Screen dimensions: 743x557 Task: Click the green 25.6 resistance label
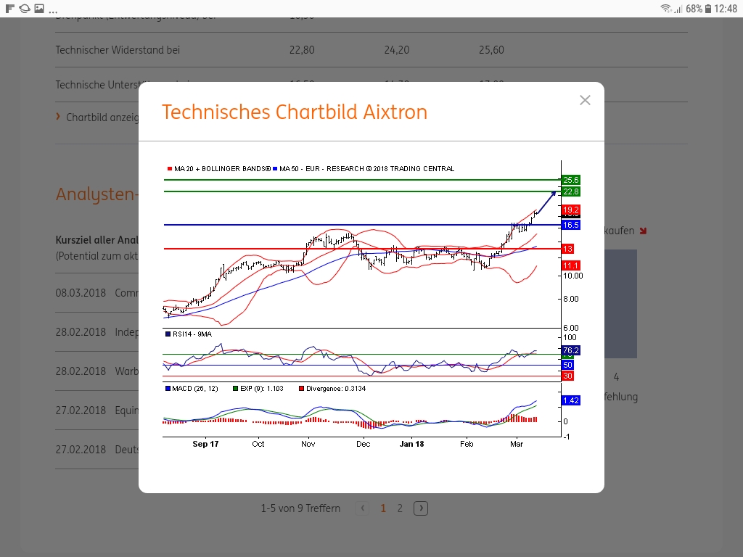point(571,180)
